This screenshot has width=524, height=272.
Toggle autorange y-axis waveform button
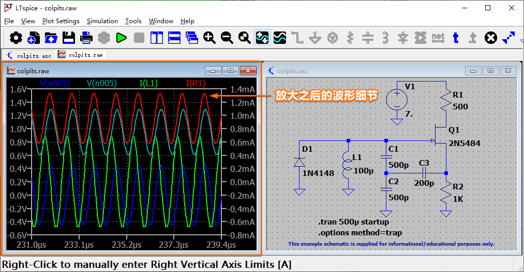tap(262, 38)
